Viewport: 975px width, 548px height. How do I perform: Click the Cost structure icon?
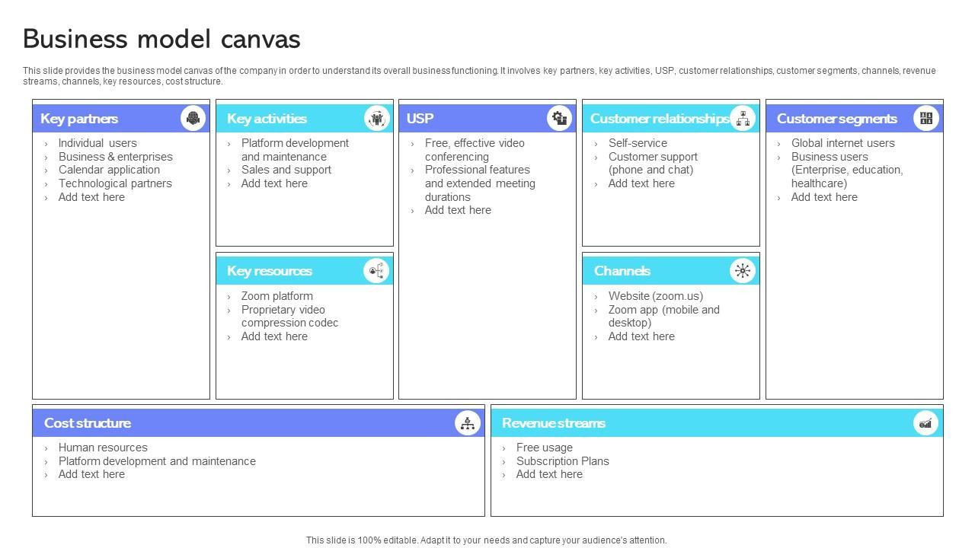pos(467,423)
